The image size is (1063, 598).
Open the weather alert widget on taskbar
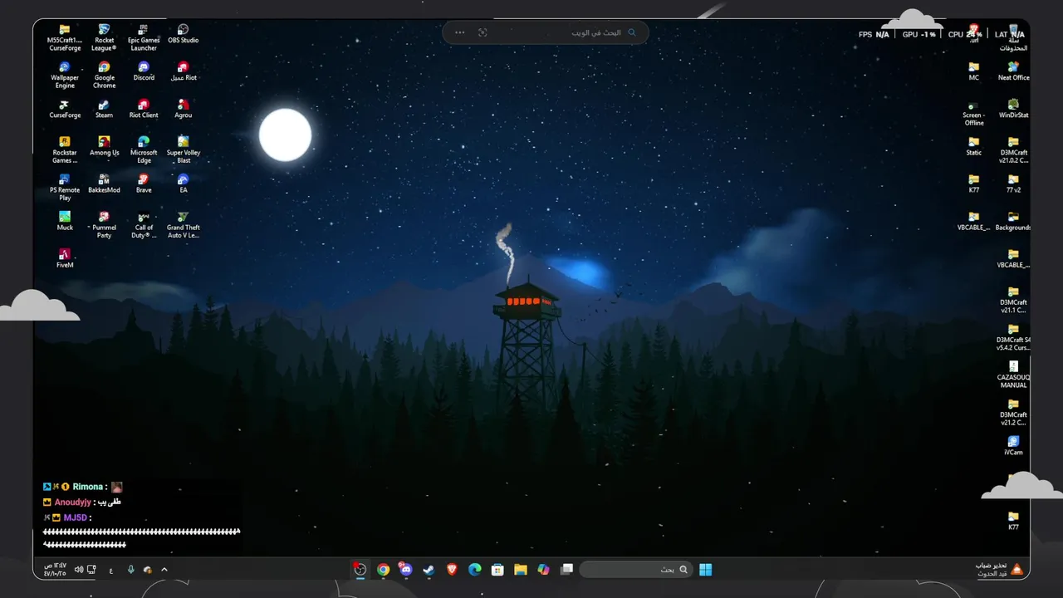coord(999,570)
